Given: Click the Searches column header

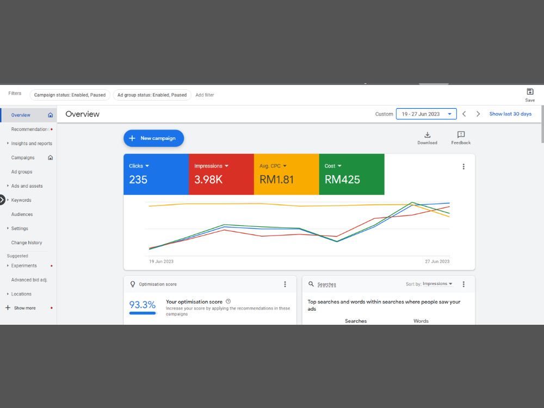Looking at the screenshot, I should click(x=356, y=321).
